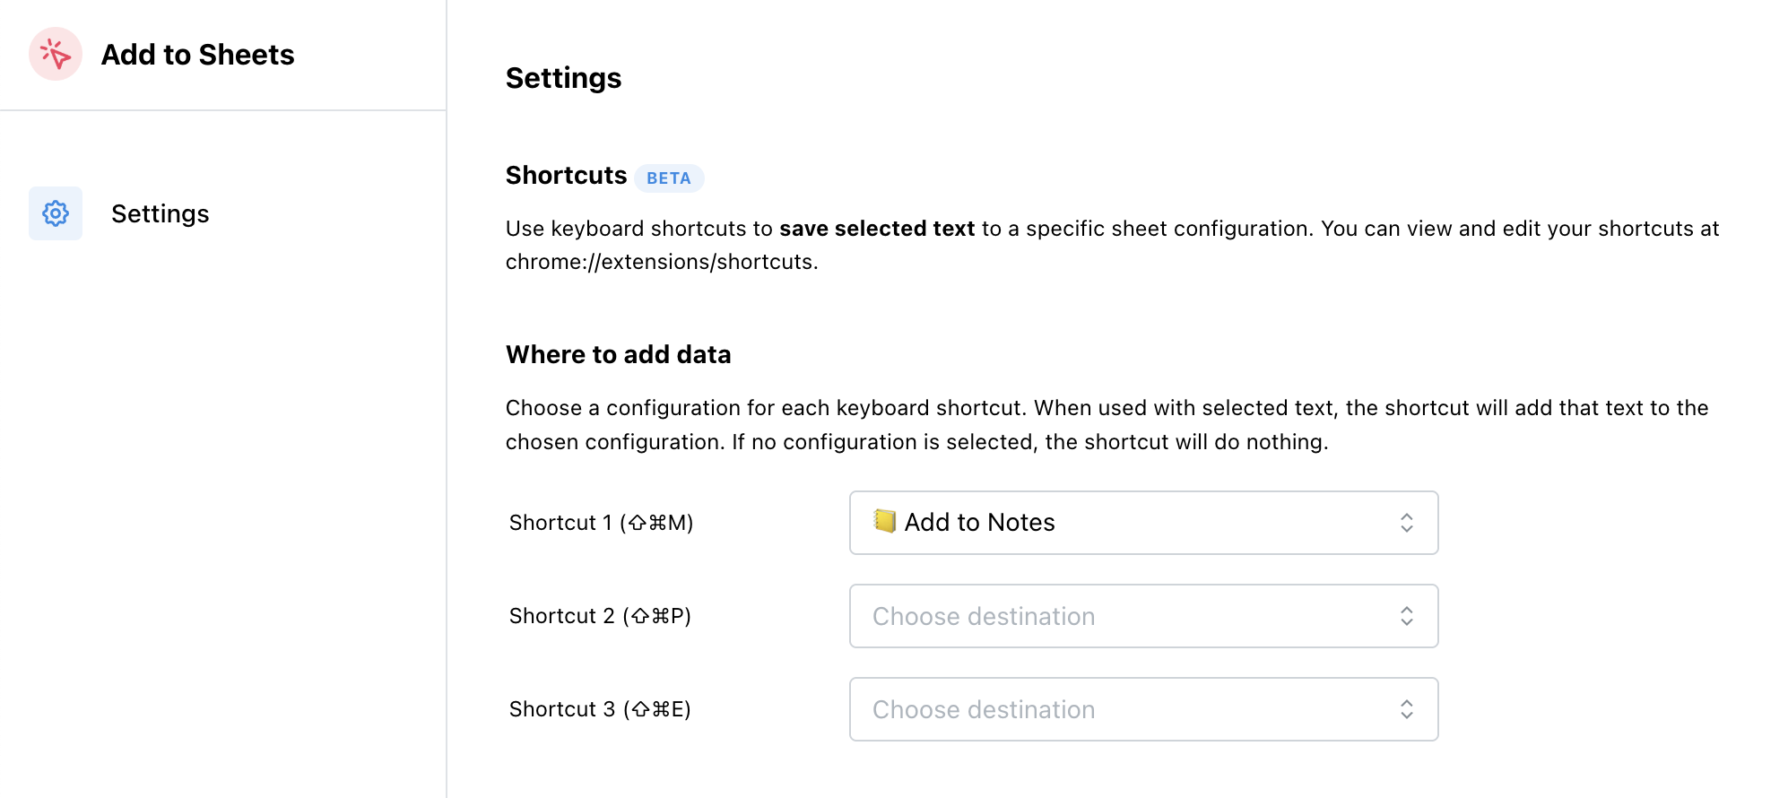The image size is (1788, 798).
Task: Click the BETA badge next to Shortcuts
Action: (669, 178)
